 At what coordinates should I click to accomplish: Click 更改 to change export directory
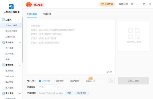click(69, 93)
